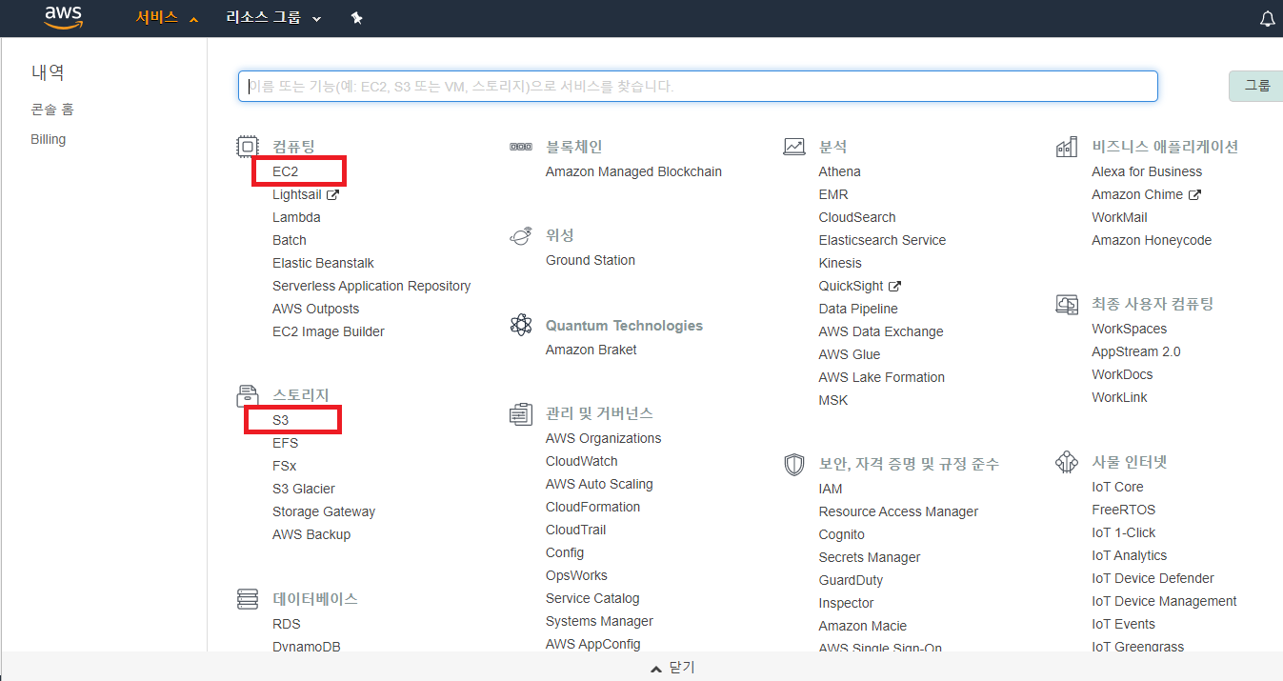Open Ground Station
The width and height of the screenshot is (1283, 681).
click(591, 260)
